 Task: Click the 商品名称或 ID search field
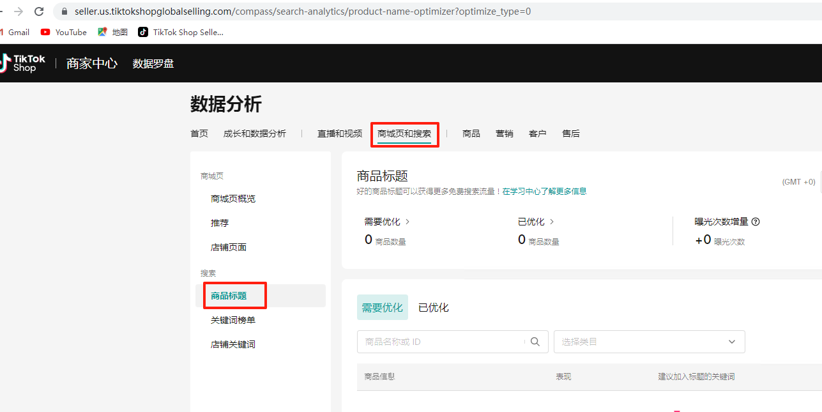pos(441,342)
